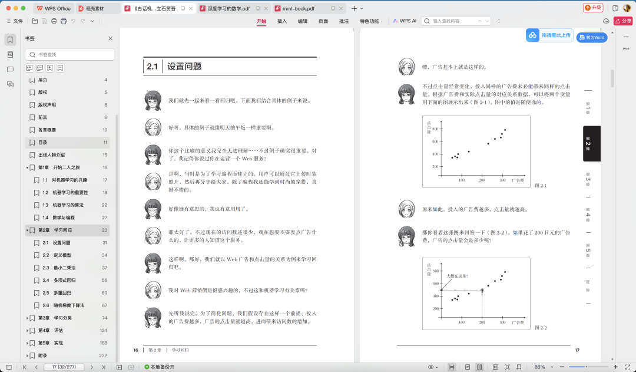Expand 附录 bookmark
The width and height of the screenshot is (636, 372).
[27, 355]
